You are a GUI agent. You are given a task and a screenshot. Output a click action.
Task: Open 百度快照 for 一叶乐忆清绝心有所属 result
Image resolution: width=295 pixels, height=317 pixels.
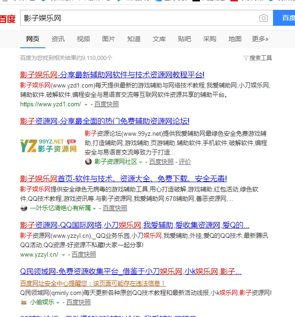point(115,208)
